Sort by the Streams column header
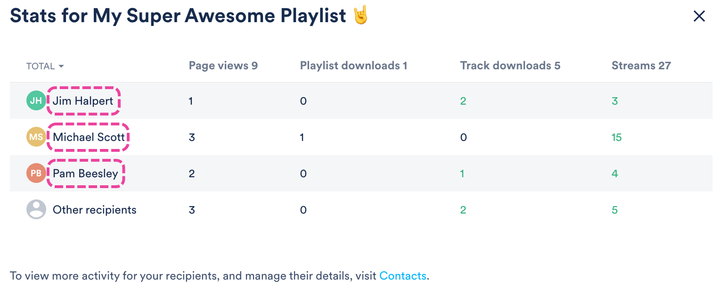This screenshot has width=721, height=289. 641,66
